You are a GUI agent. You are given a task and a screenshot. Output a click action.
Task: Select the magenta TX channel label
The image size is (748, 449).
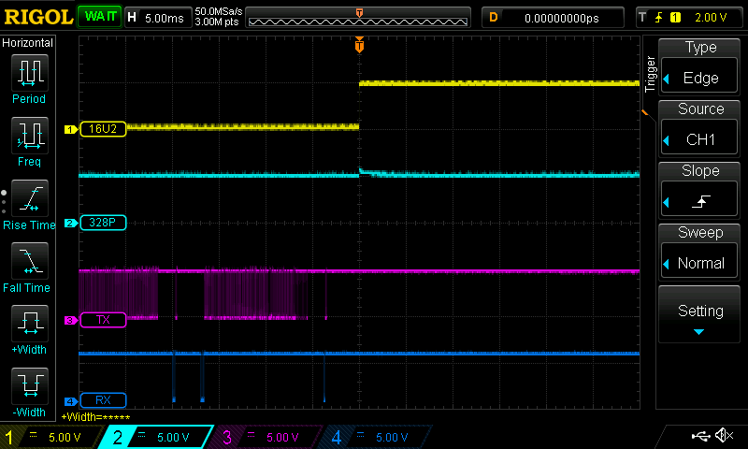(x=103, y=320)
